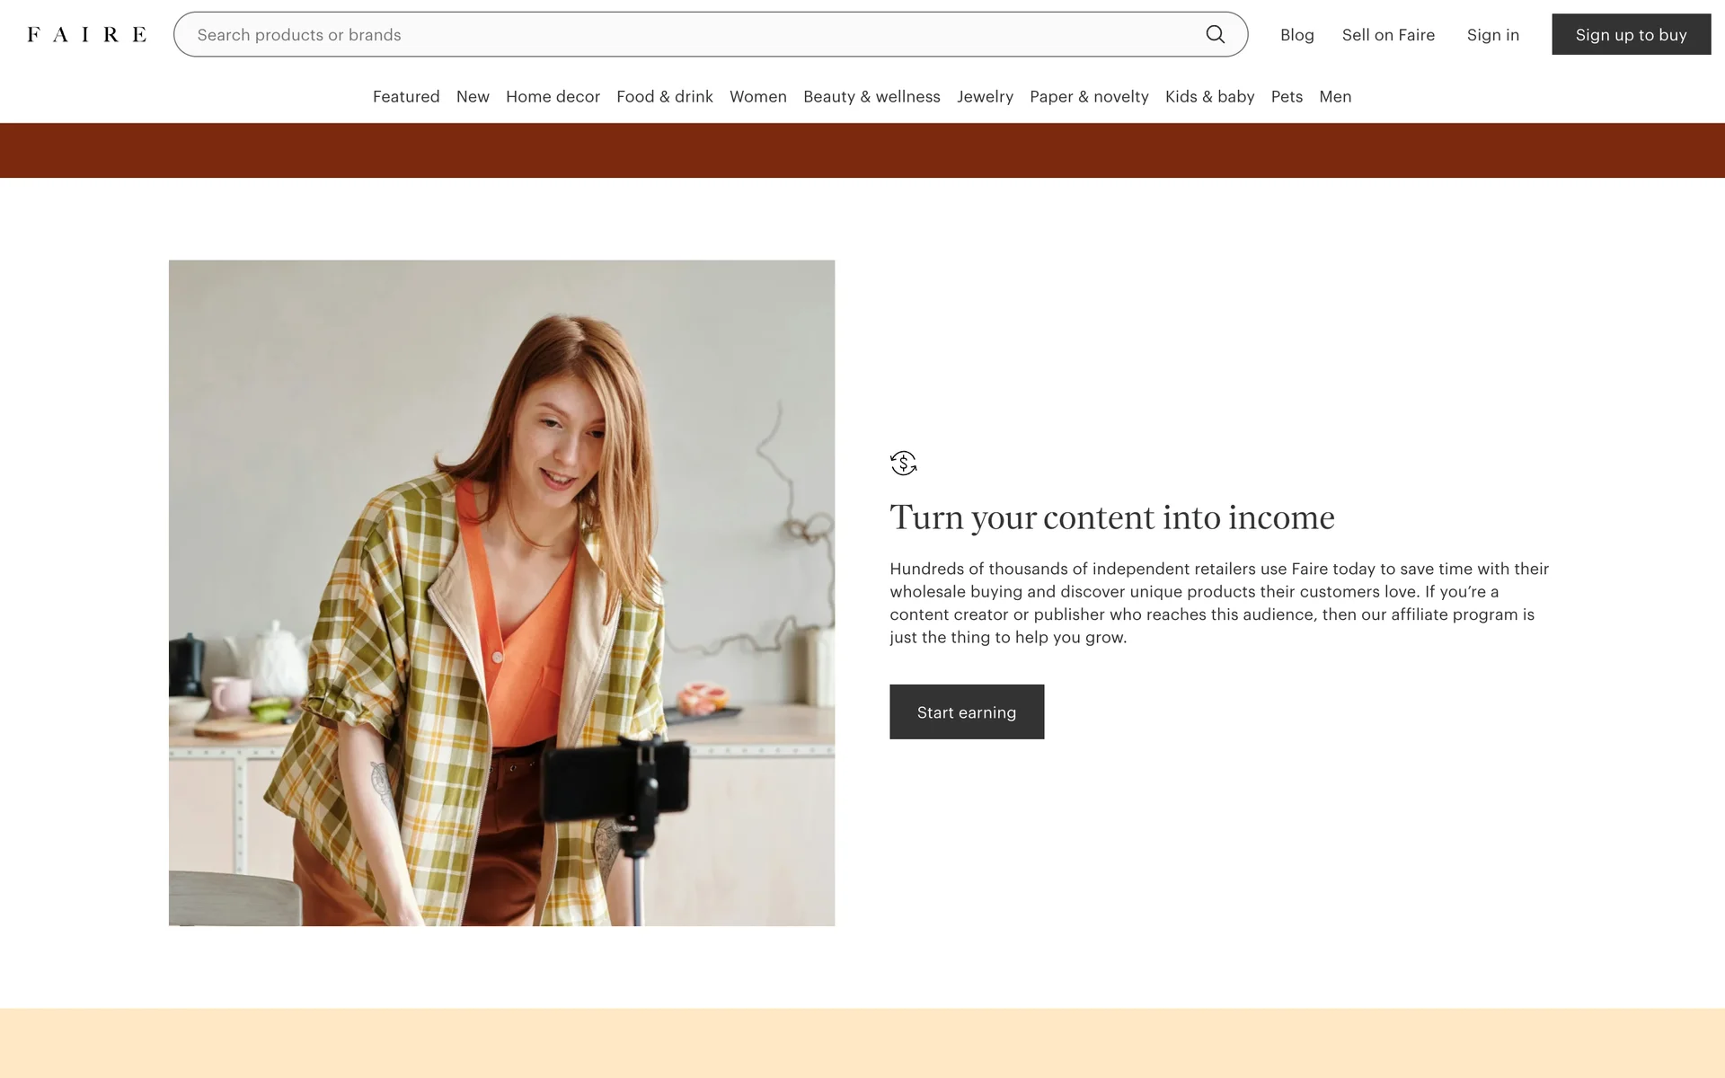Open the Women category
The image size is (1725, 1078).
[757, 96]
